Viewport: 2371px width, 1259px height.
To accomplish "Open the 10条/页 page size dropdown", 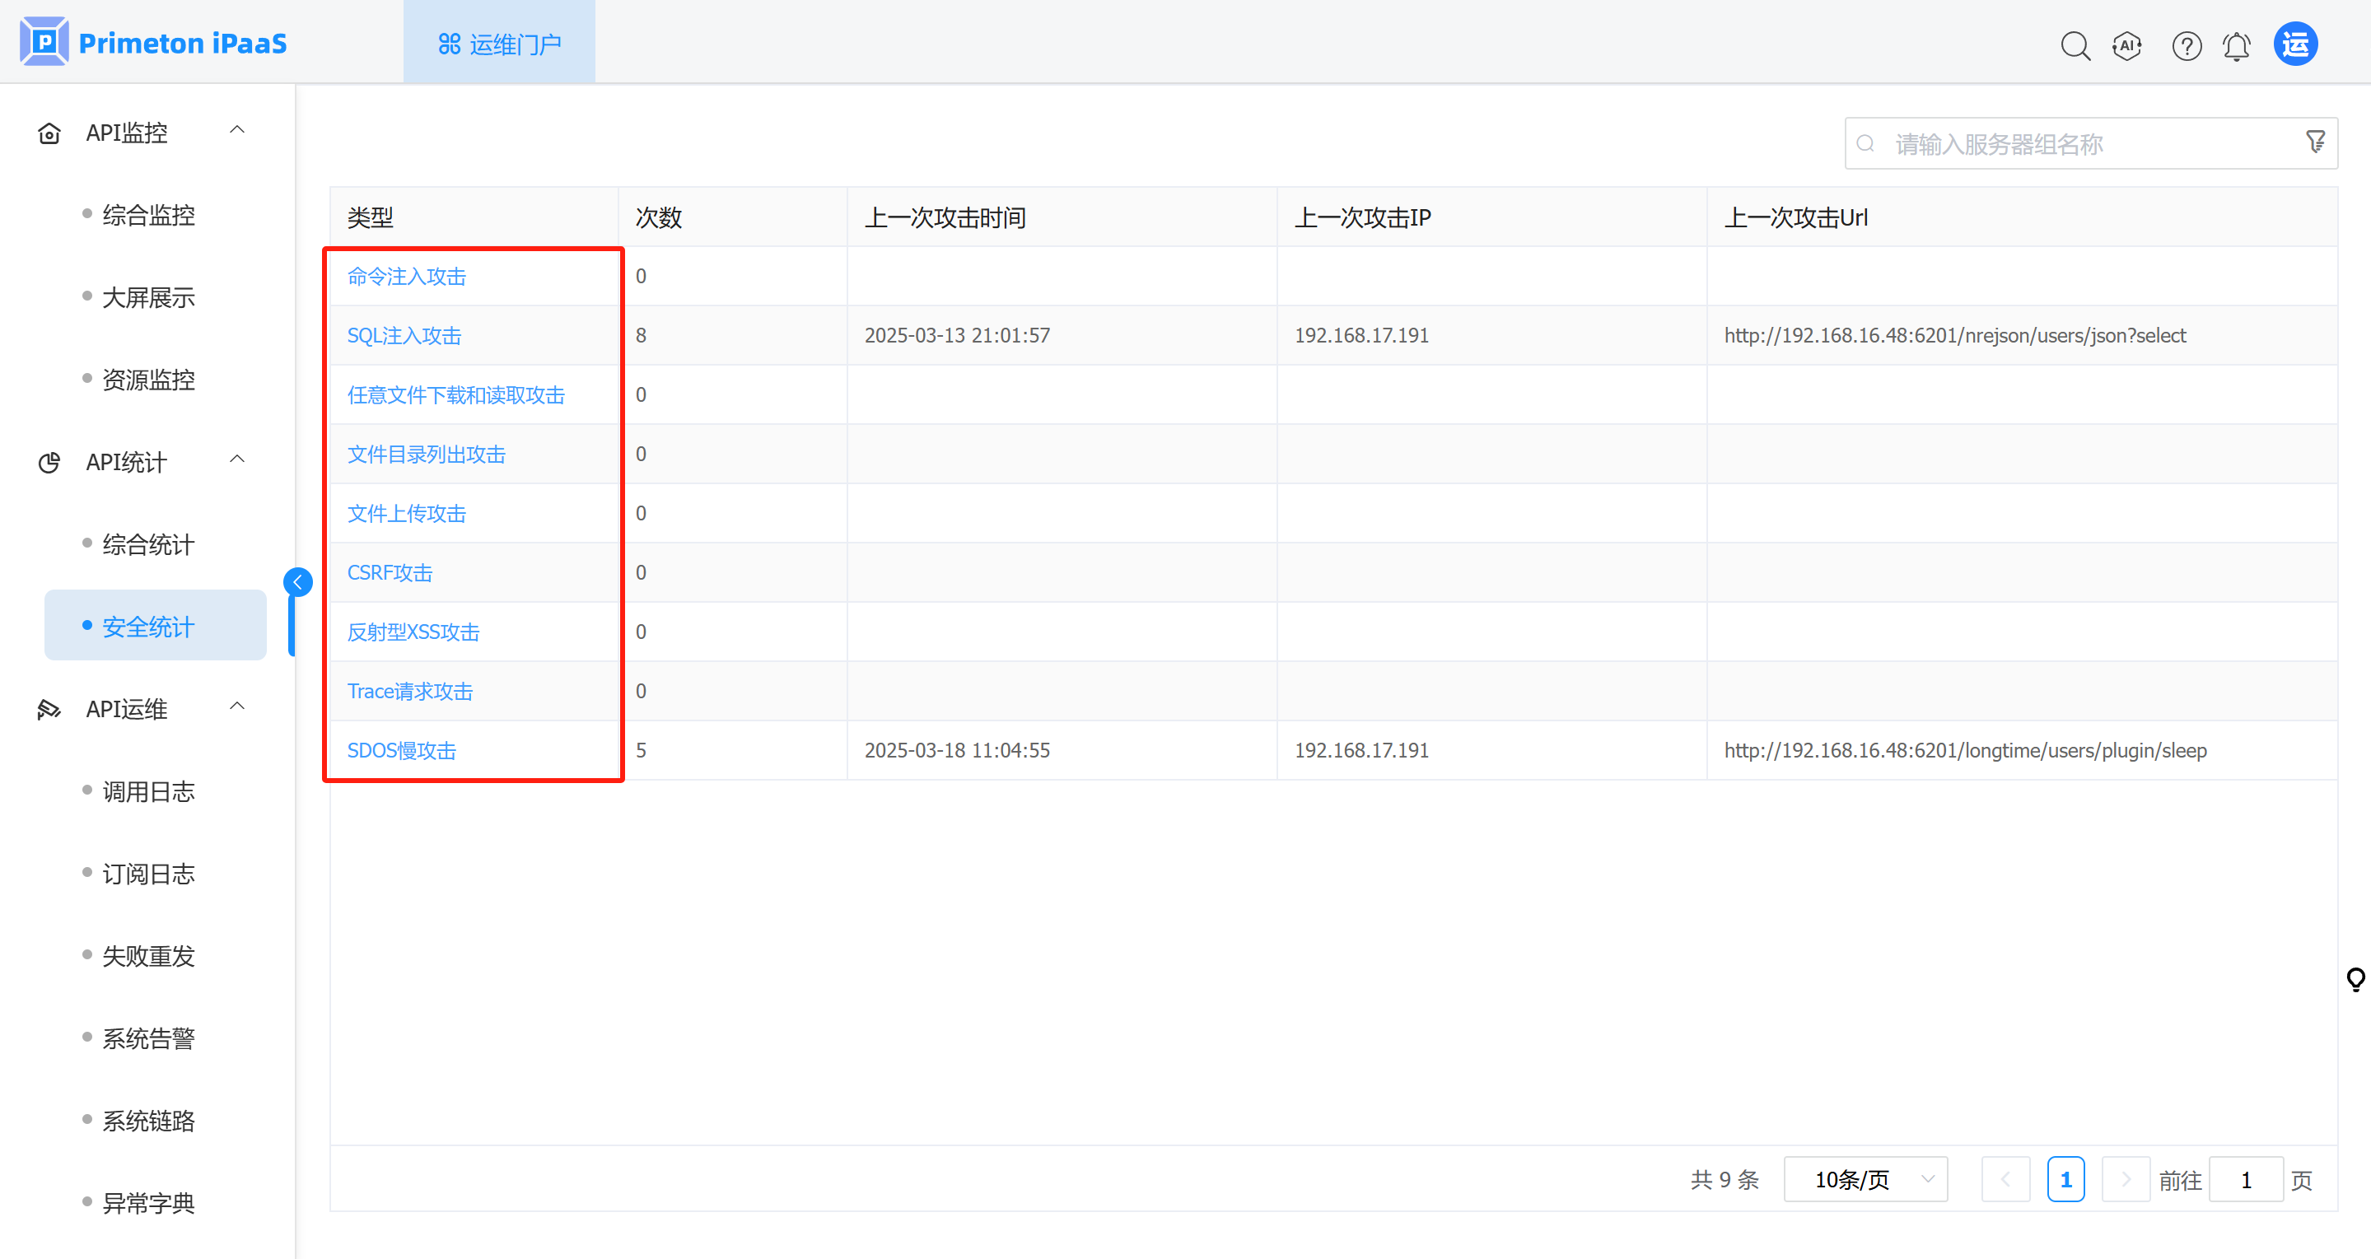I will pyautogui.click(x=1865, y=1179).
